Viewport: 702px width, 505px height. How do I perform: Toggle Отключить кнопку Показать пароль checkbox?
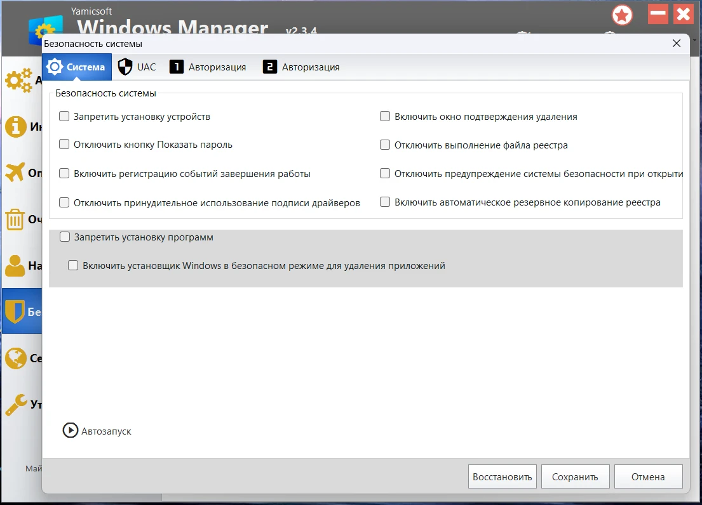[x=64, y=145]
